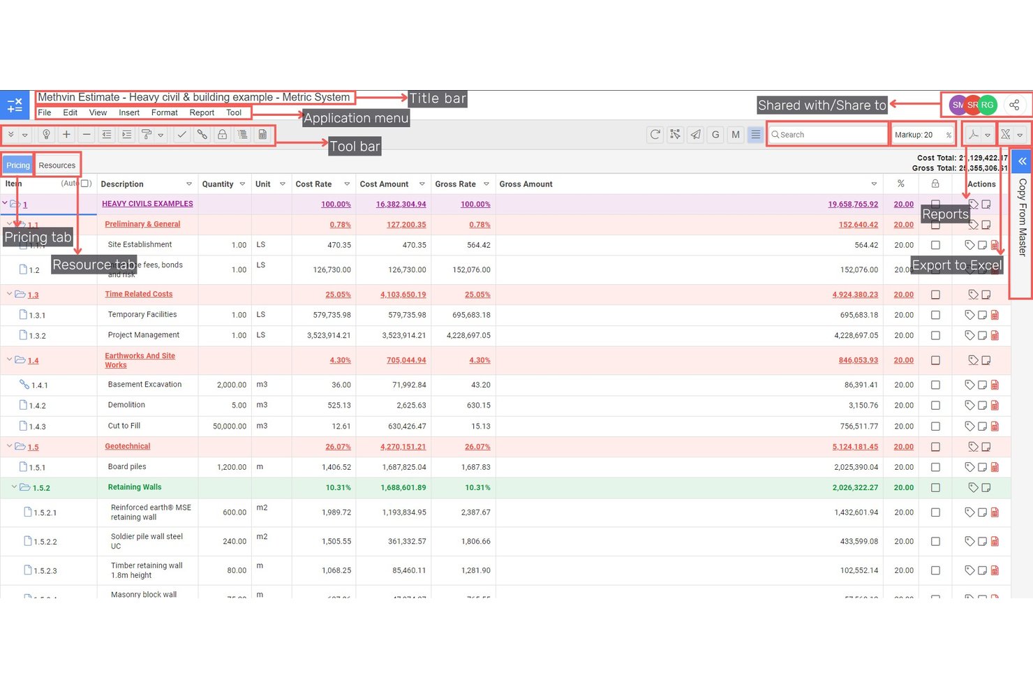Viewport: 1033px width, 689px height.
Task: Click the refresh circular arrow icon
Action: pyautogui.click(x=655, y=135)
